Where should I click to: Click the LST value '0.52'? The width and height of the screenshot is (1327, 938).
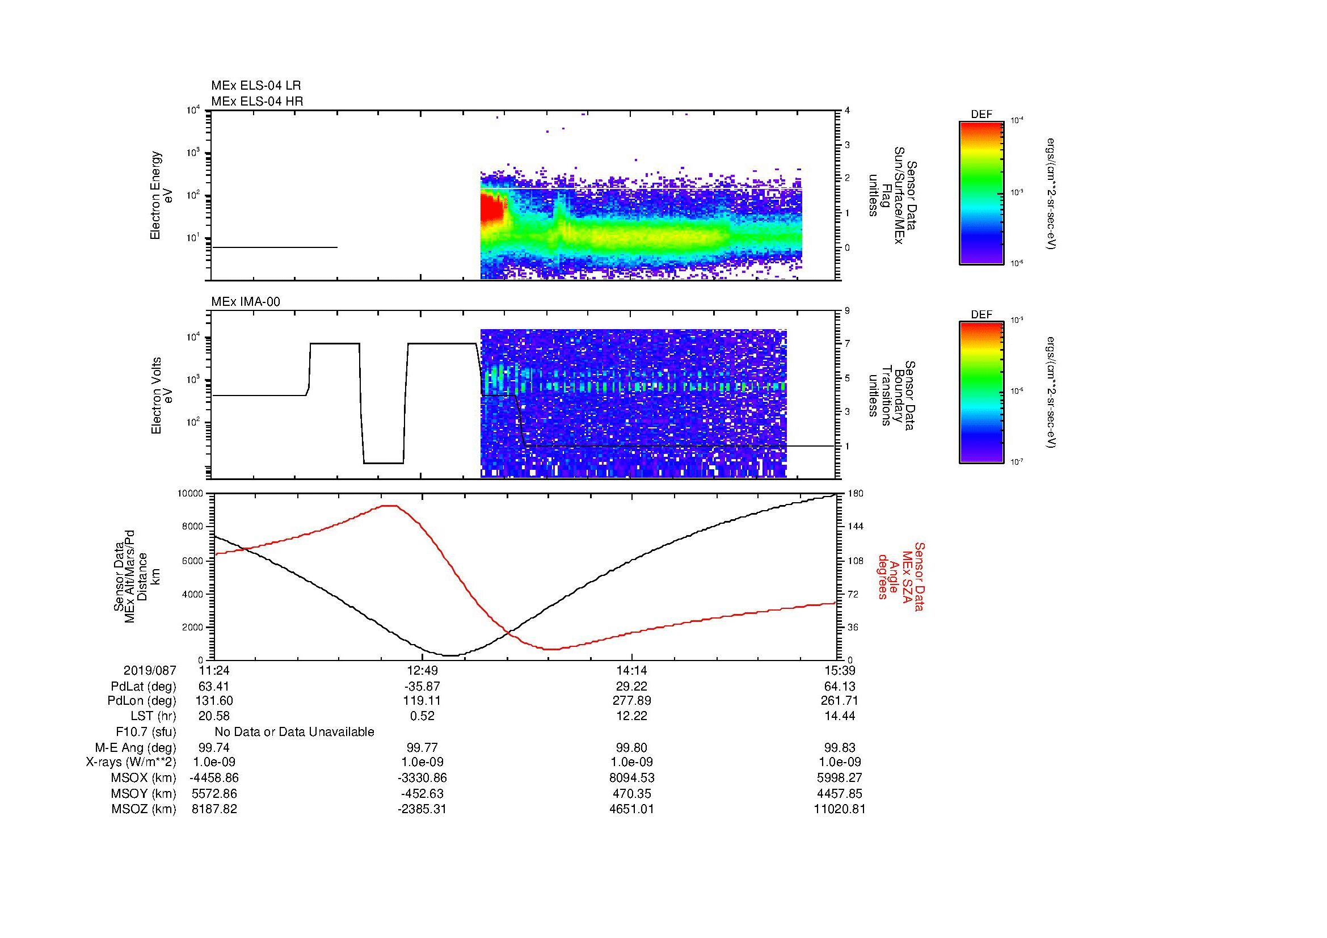423,716
